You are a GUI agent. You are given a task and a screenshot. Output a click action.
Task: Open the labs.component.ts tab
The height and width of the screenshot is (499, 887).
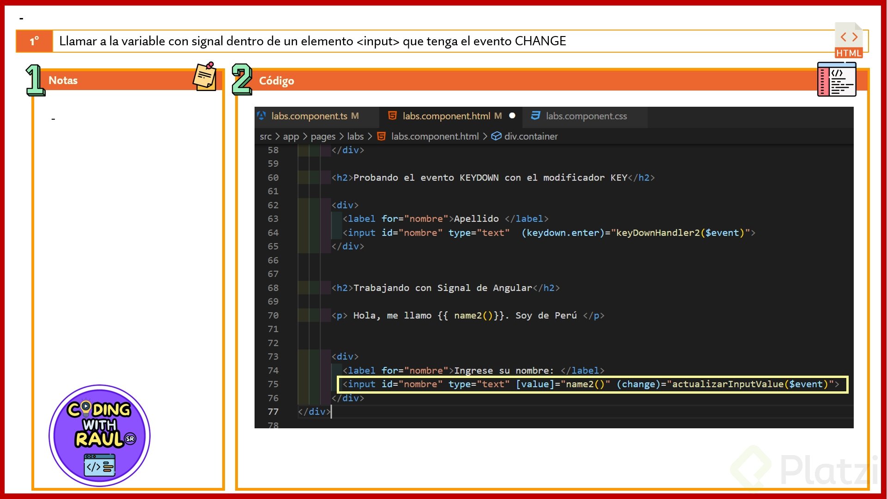pos(309,116)
